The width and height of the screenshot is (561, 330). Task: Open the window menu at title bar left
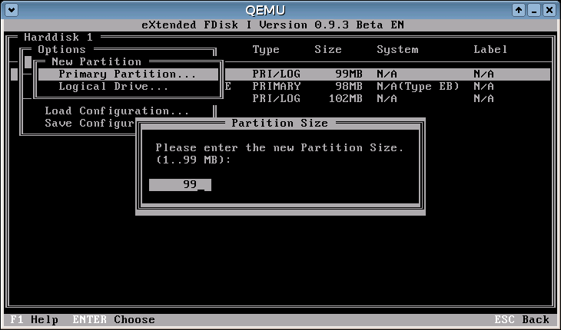(x=11, y=10)
